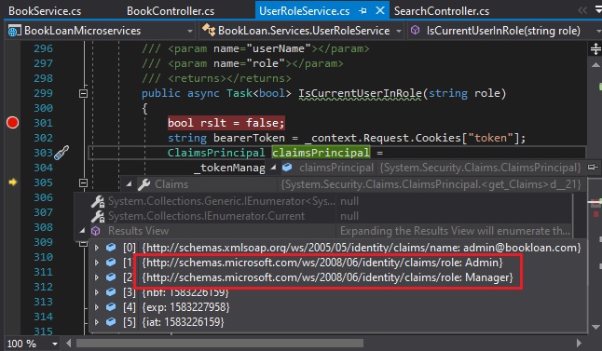Click the IsCurrentUserInRole method cube icon

click(415, 30)
